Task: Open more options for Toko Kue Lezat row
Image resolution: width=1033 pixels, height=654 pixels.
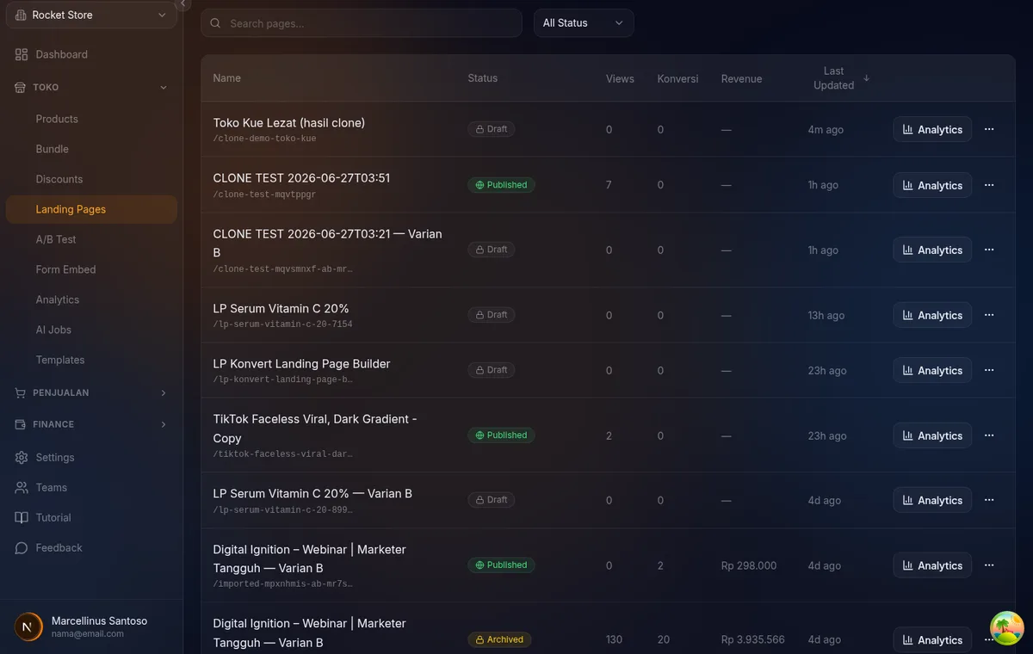Action: [x=988, y=129]
